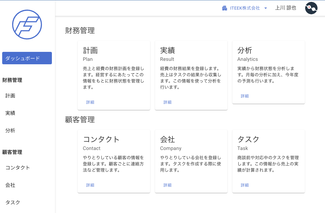Viewport: 325px width, 213px height.
Task: Click the user name 上川 諒也
Action: [286, 8]
